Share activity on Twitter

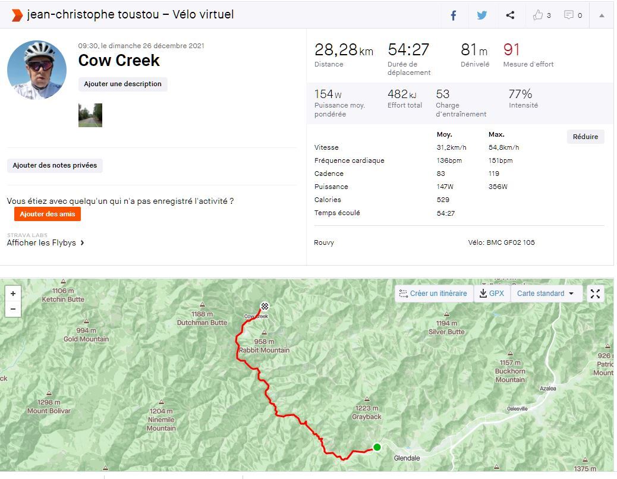[x=481, y=15]
